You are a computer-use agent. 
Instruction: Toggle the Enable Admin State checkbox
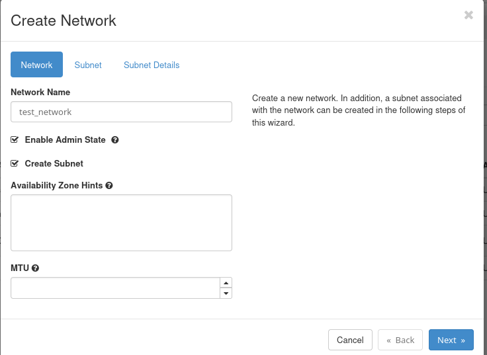15,140
